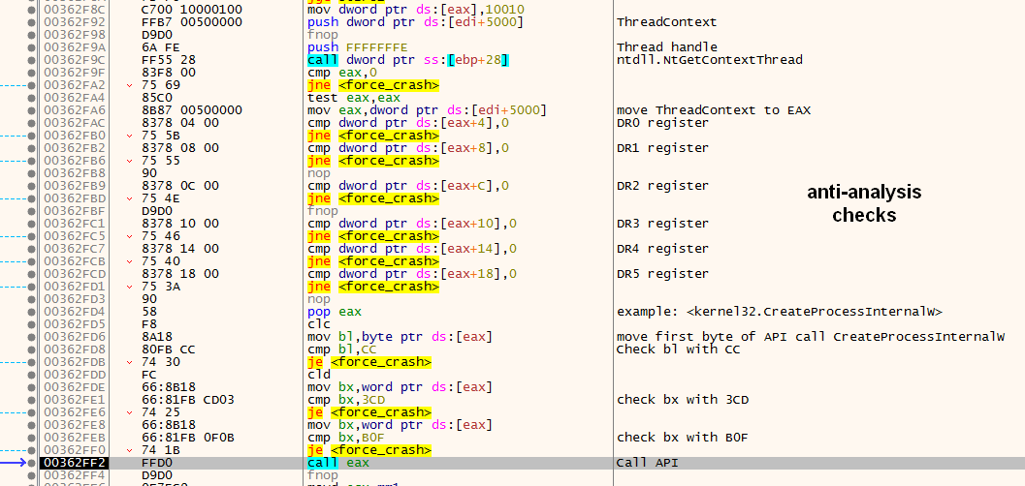Select the je <force_crash> at 00362FF0

[368, 450]
